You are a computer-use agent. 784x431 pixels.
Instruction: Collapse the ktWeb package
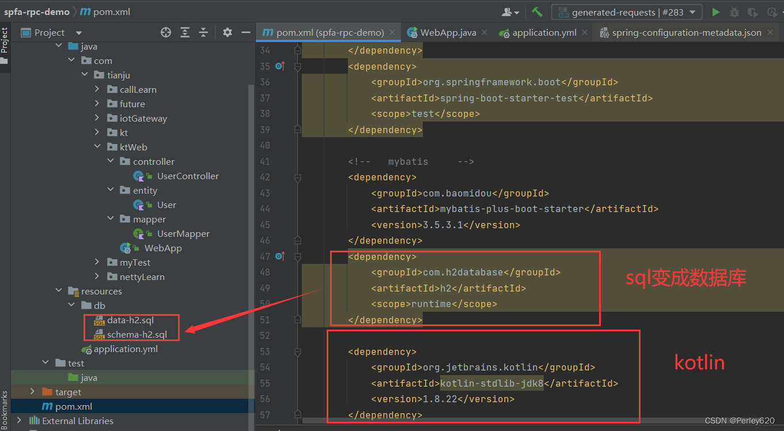tap(97, 147)
